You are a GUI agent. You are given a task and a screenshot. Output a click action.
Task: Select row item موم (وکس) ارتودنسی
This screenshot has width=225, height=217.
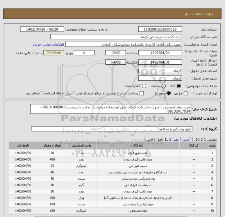[x=138, y=204]
